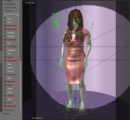130x120 pixels.
Task: Enable the High-poly checkbox
Action: pos(5,57)
